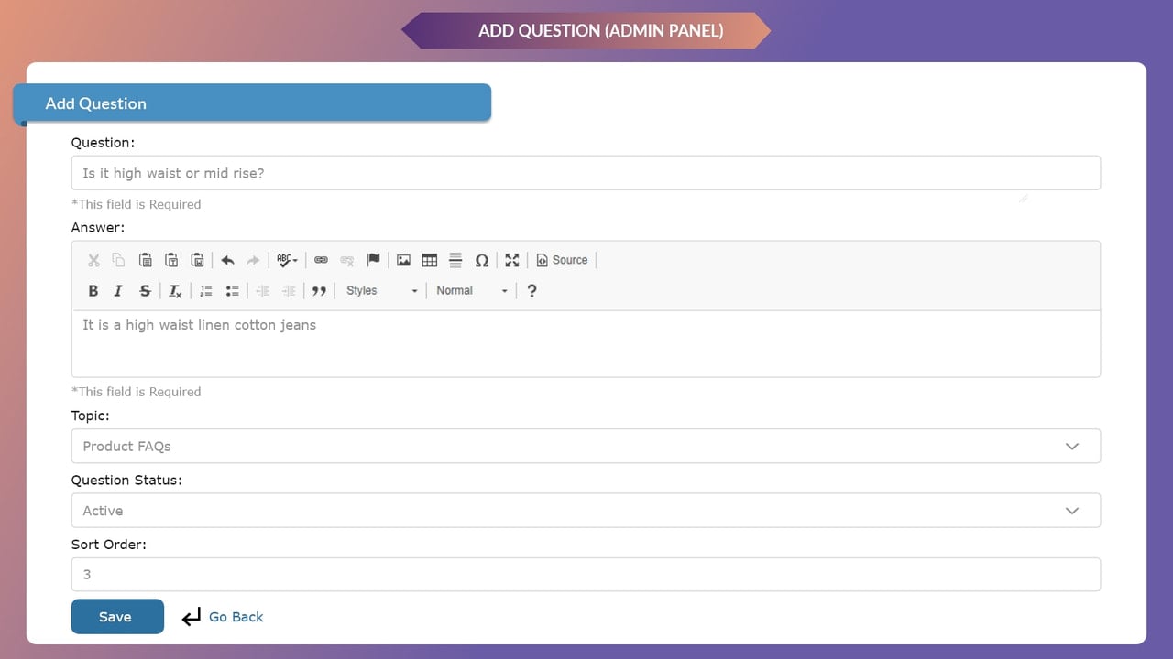Screen dimensions: 1173x659
Task: Open the Normal paragraph format dropdown
Action: pyautogui.click(x=472, y=290)
